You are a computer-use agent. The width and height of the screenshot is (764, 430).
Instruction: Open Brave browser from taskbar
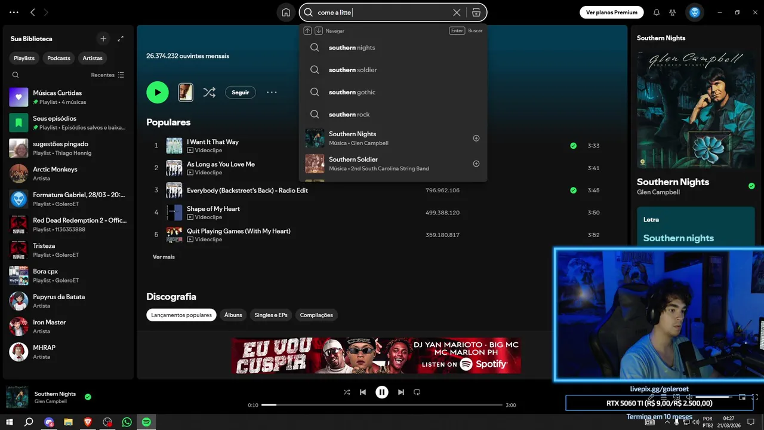click(88, 422)
